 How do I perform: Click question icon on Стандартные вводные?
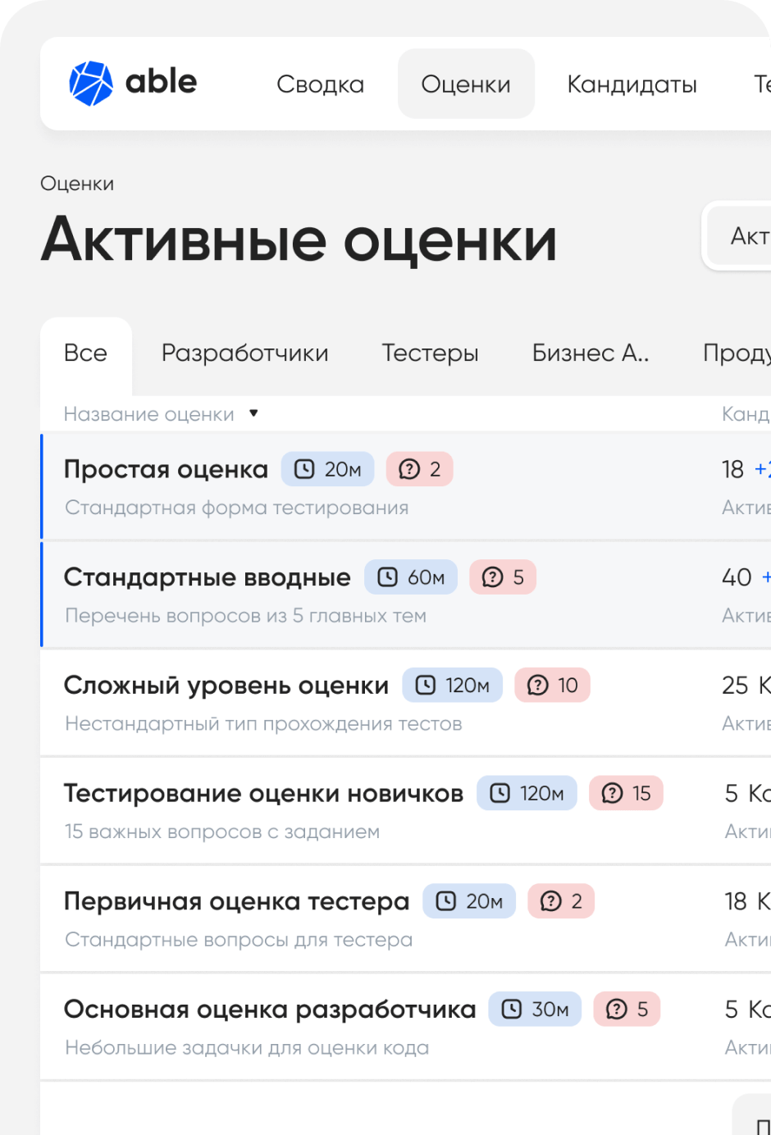point(492,577)
